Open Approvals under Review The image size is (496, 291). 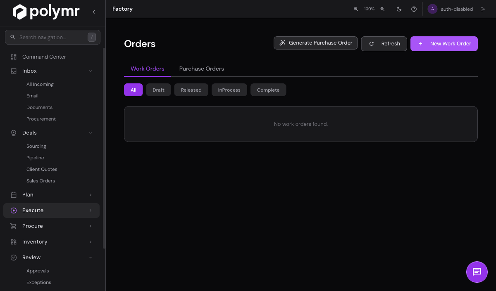point(38,271)
